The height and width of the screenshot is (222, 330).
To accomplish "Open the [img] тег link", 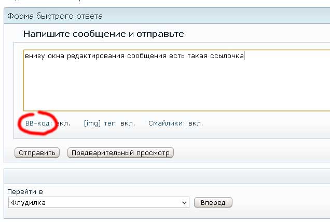I will 100,123.
